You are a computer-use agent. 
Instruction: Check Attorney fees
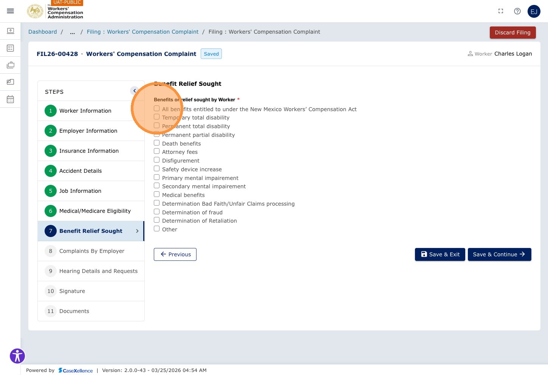click(156, 151)
